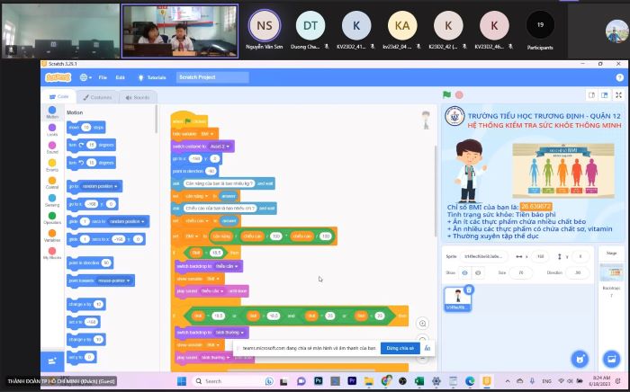Select the Operators block category
This screenshot has width=630, height=392.
click(x=52, y=218)
